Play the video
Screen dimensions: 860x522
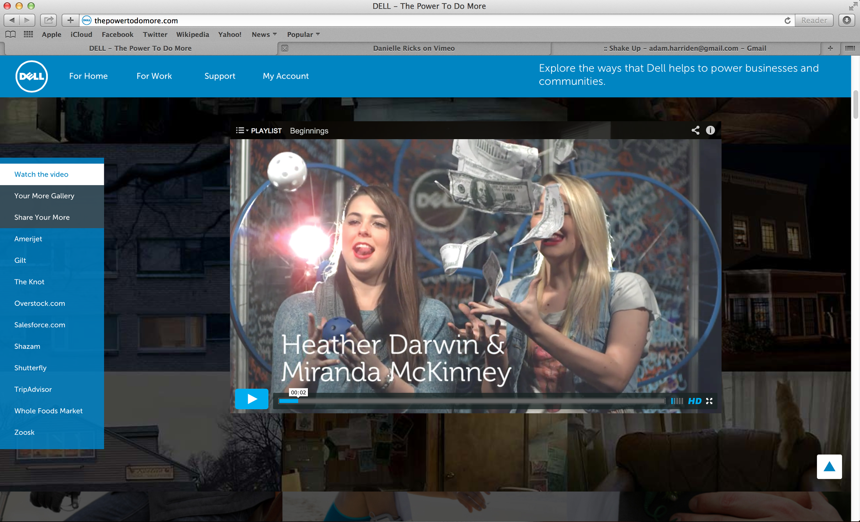click(x=252, y=399)
